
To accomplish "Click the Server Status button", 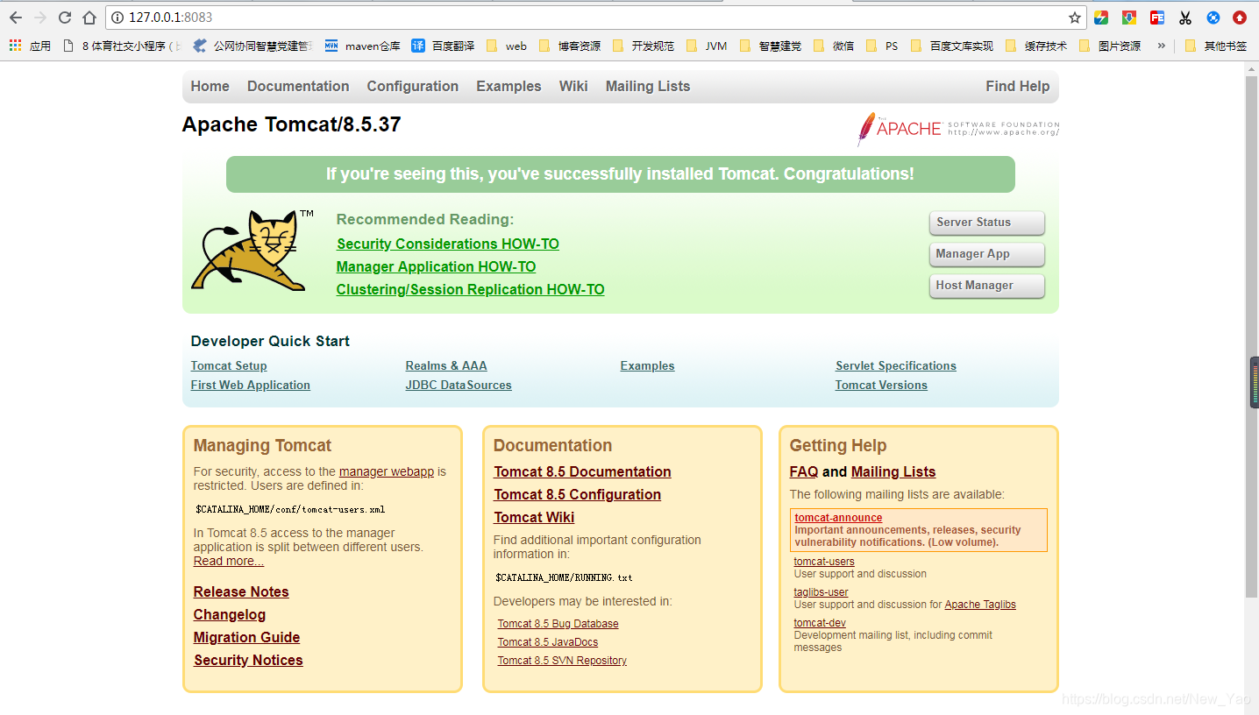I will tap(986, 223).
